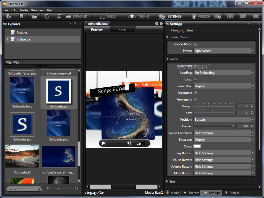Click the minimize icon on softpedia.bnz tab

157,23
